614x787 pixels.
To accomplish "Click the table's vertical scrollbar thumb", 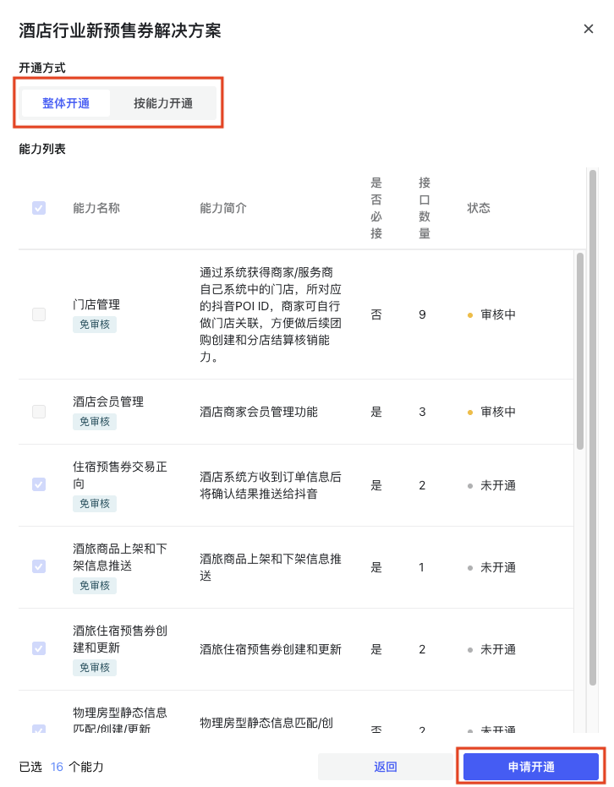I will click(580, 351).
